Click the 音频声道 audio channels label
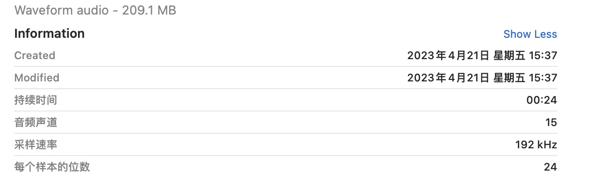591x190 pixels. [35, 123]
